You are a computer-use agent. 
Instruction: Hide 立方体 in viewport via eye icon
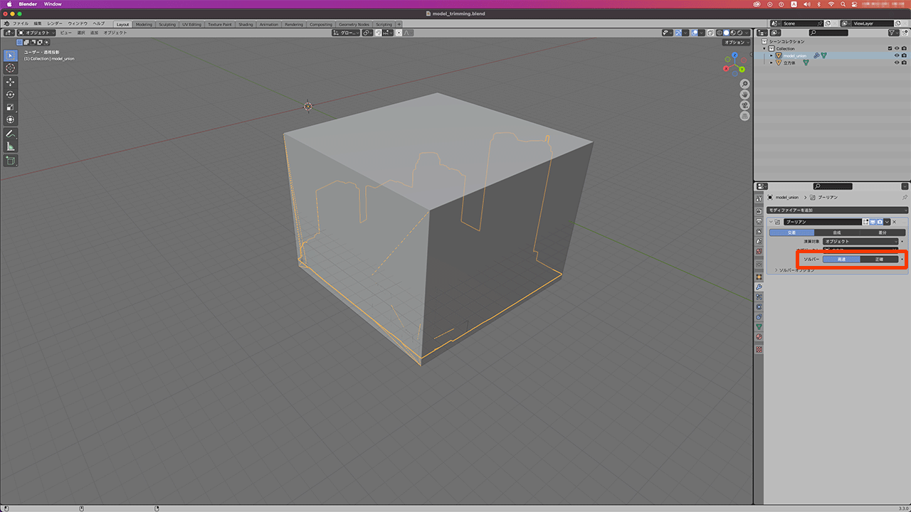pyautogui.click(x=897, y=63)
